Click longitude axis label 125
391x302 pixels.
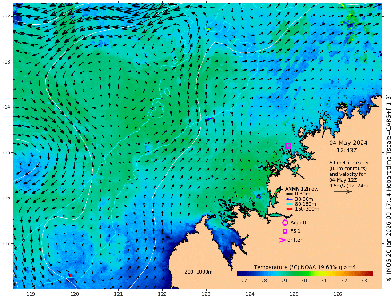[x=294, y=294]
